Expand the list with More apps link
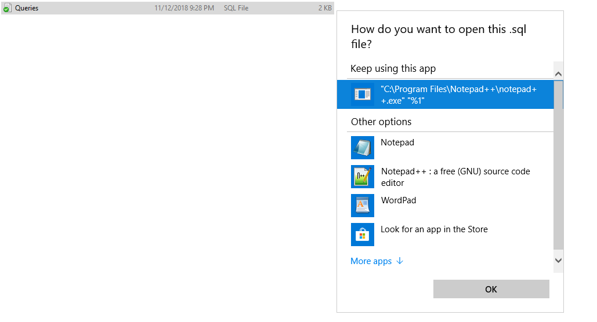597x322 pixels. coord(371,261)
